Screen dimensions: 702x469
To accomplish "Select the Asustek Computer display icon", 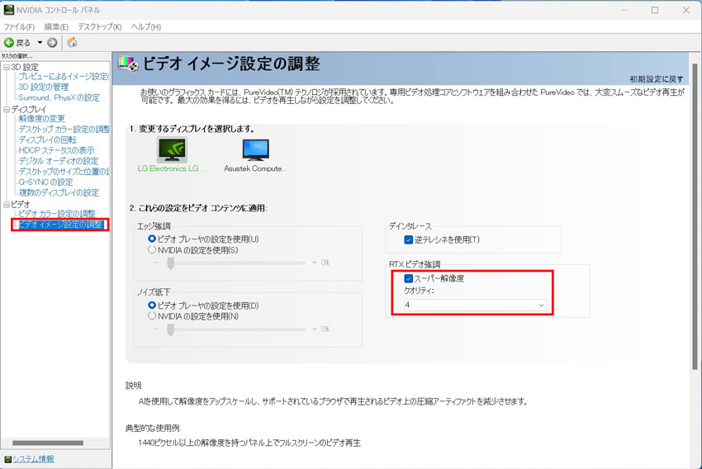I will click(256, 149).
